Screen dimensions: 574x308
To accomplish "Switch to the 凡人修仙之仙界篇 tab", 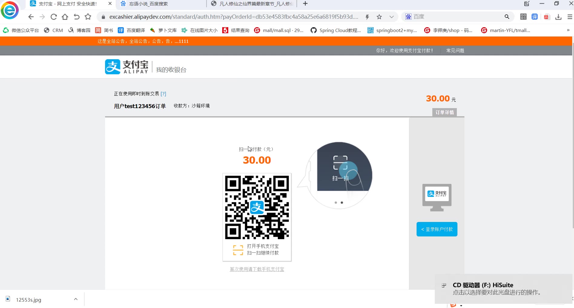I will click(x=252, y=4).
